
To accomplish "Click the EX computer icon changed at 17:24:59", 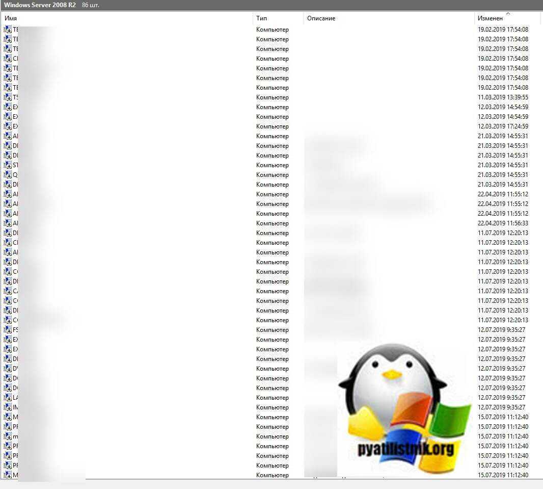I will coord(8,126).
